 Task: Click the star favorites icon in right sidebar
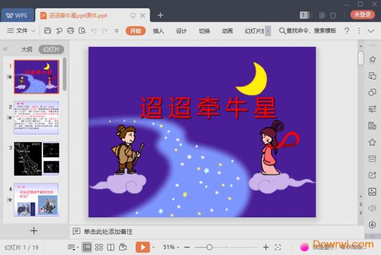tap(372, 142)
